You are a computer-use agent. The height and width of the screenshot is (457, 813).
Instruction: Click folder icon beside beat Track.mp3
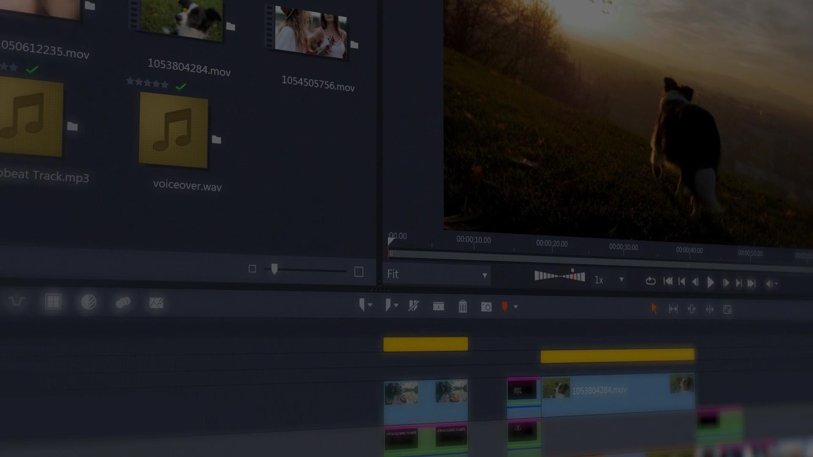pos(72,126)
